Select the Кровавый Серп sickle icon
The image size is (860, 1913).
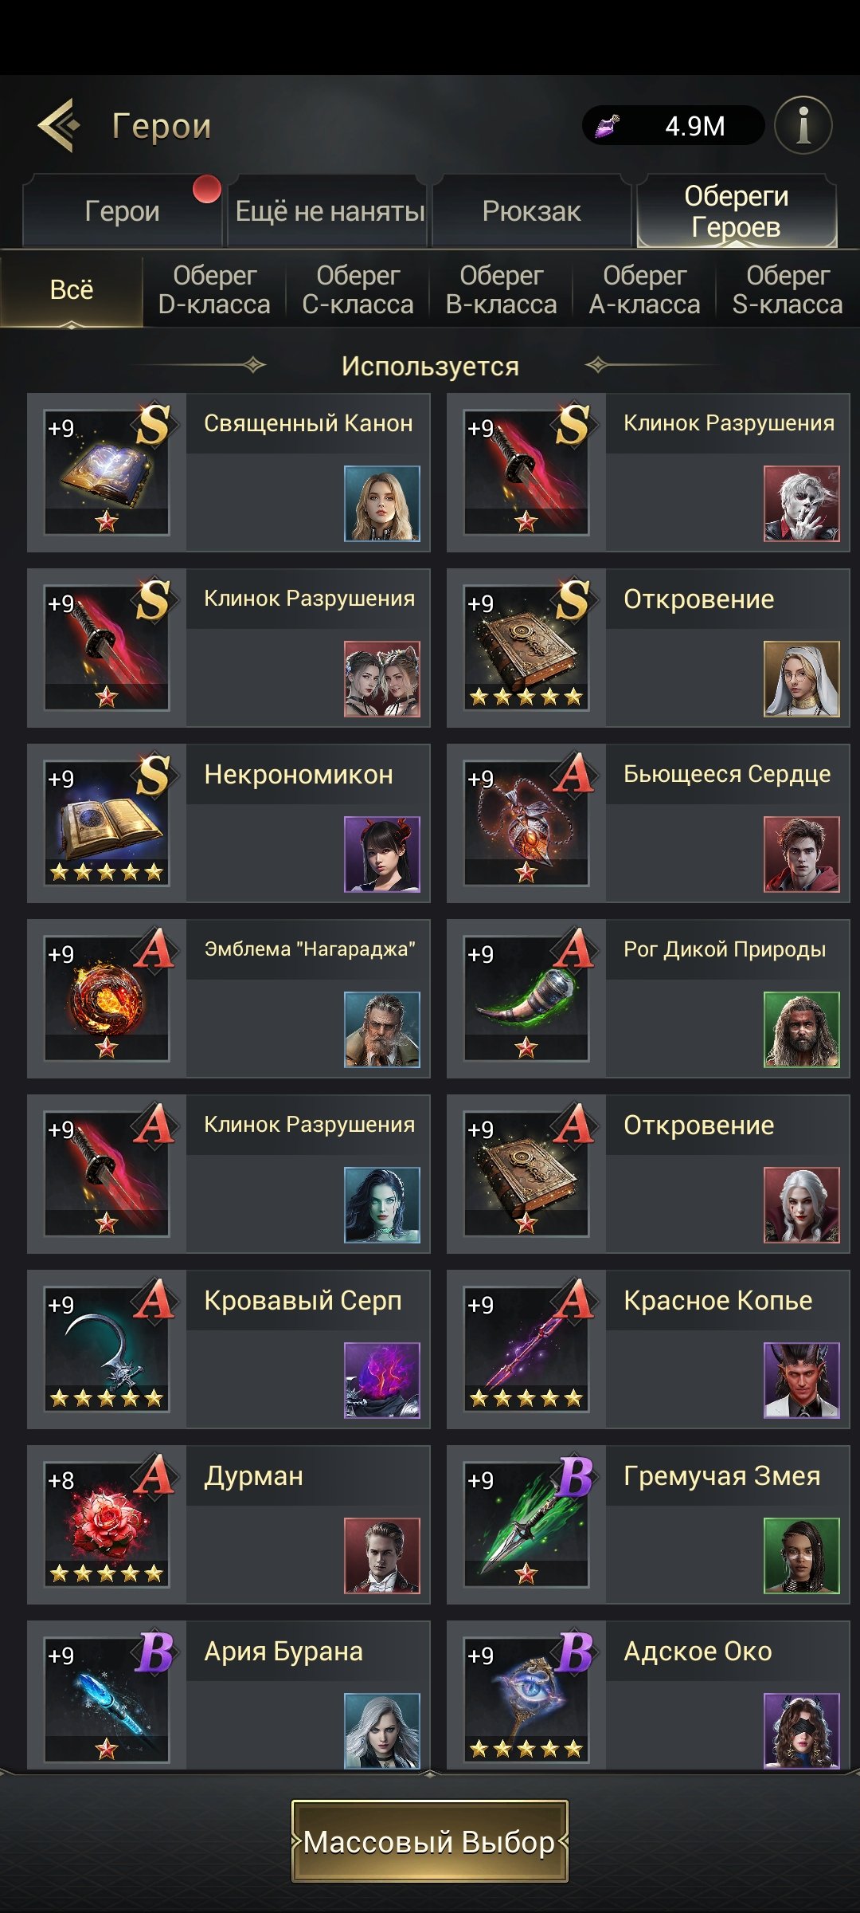[x=107, y=1349]
